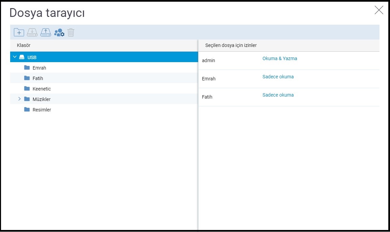Click the Resimler folder icon

(x=27, y=109)
